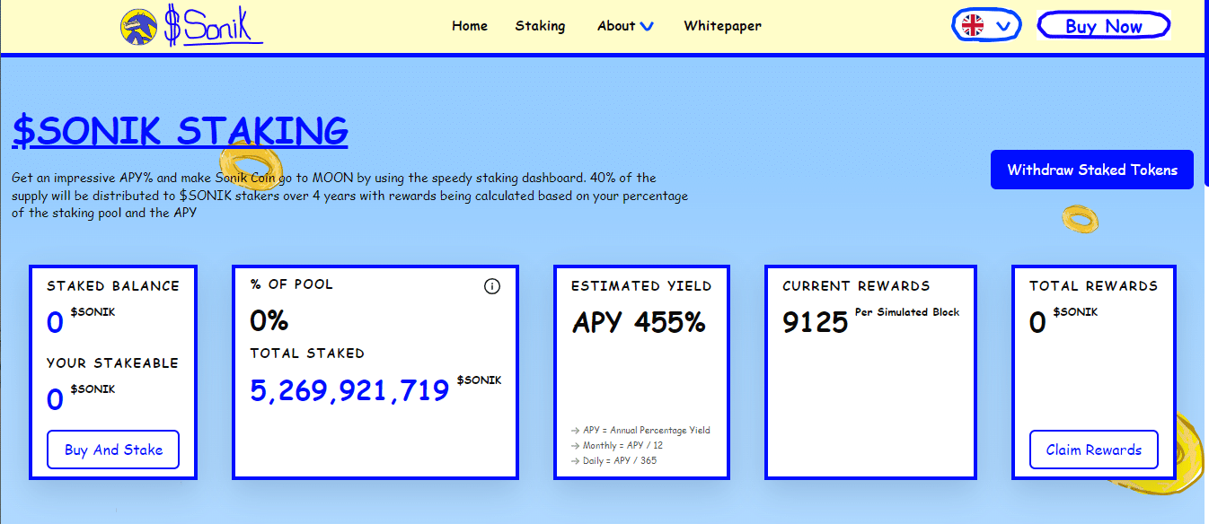The width and height of the screenshot is (1209, 524).
Task: Open the Home page
Action: click(470, 26)
